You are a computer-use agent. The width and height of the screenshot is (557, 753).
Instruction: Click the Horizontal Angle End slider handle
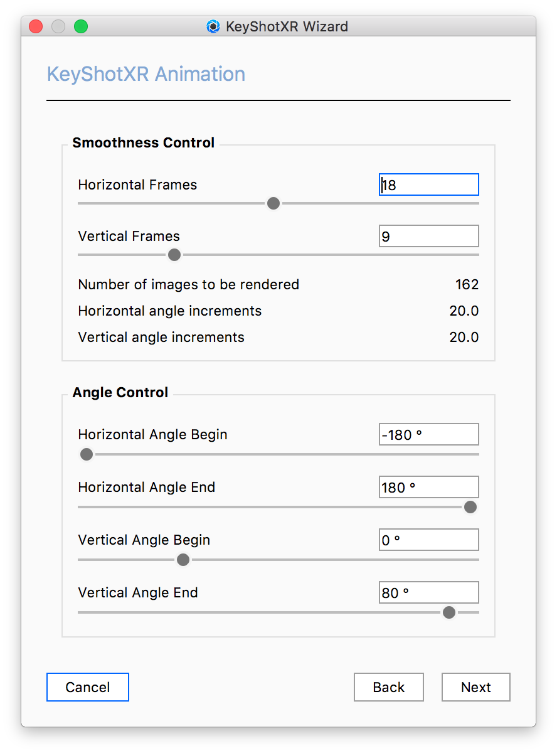click(470, 507)
